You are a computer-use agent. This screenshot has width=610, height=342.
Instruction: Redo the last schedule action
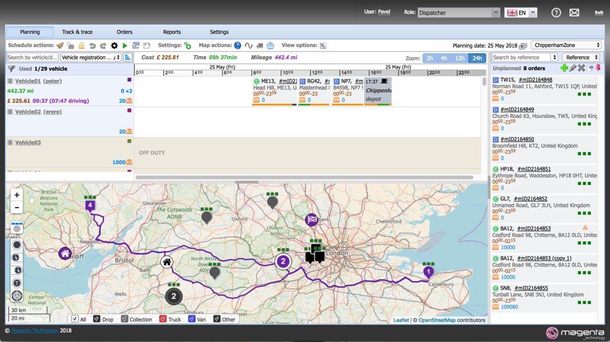click(x=103, y=45)
